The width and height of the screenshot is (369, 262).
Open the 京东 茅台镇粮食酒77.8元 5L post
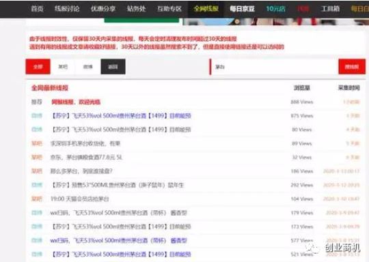(86, 158)
